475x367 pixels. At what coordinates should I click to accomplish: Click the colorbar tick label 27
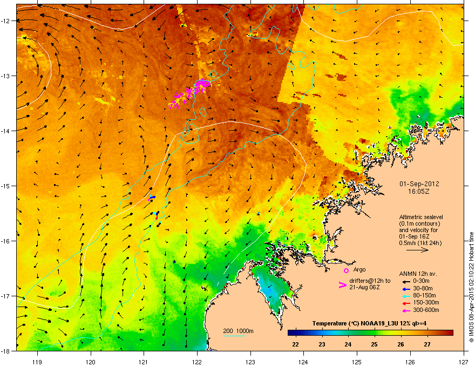point(427,344)
